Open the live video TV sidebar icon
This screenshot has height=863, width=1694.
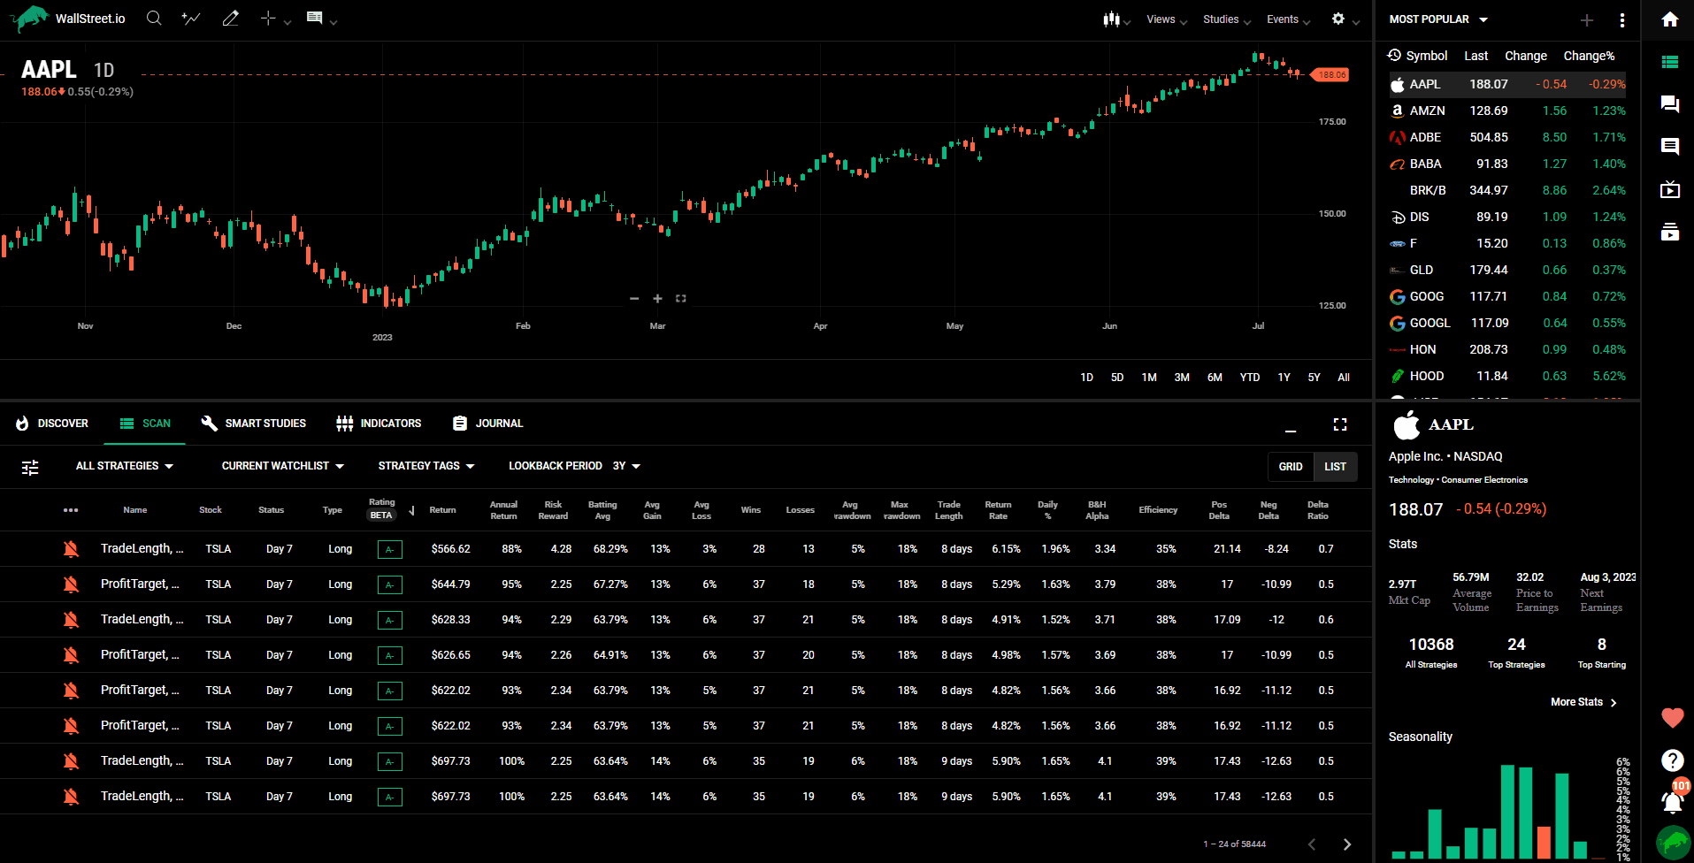tap(1670, 189)
